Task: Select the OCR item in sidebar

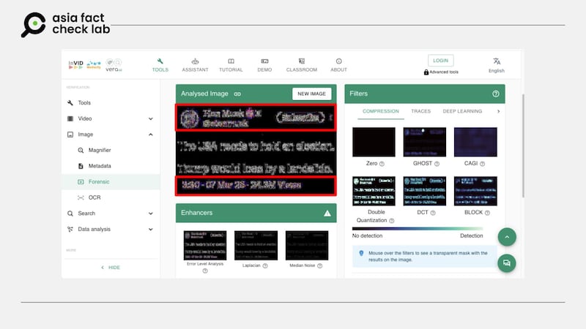Action: coord(94,197)
